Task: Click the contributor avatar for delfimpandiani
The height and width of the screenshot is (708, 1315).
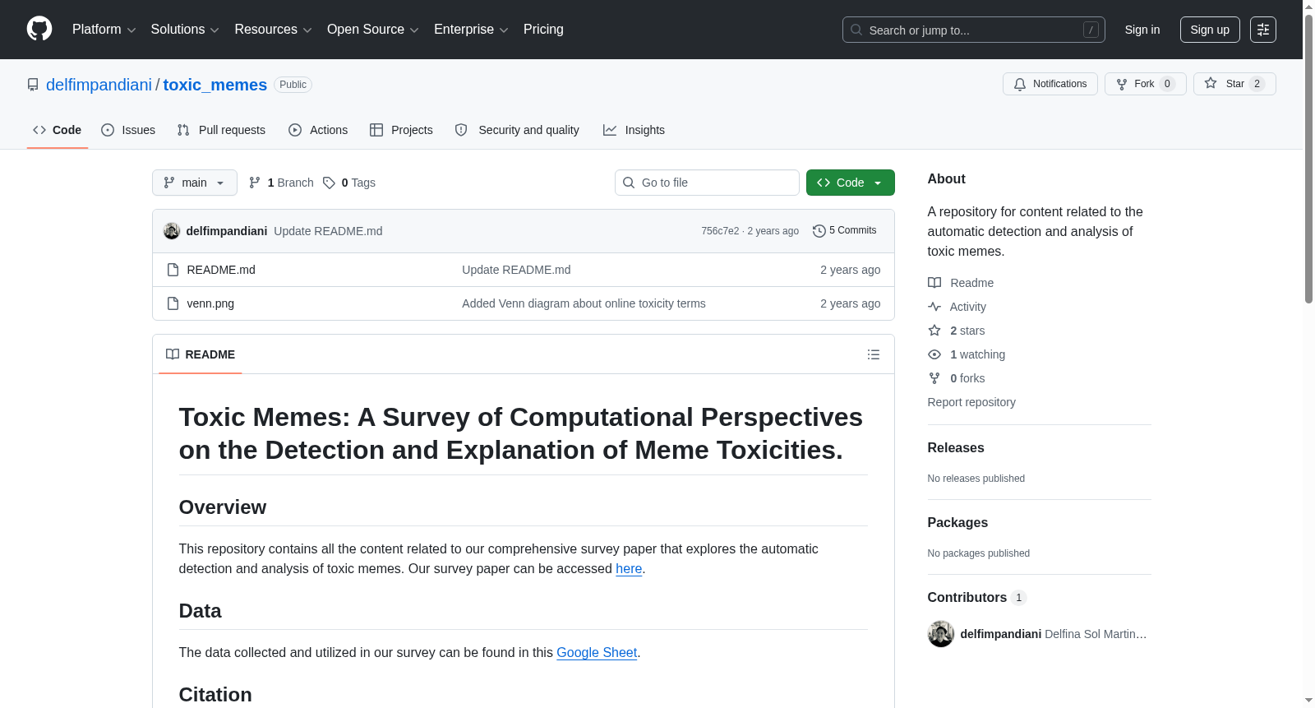Action: pyautogui.click(x=941, y=634)
